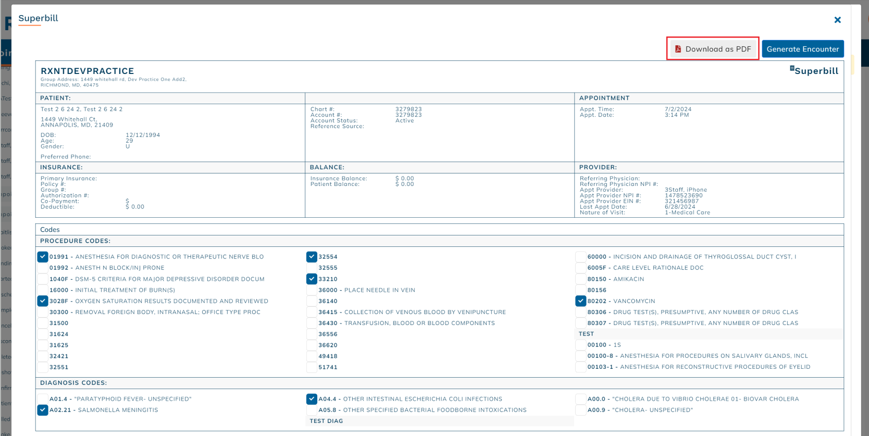This screenshot has height=436, width=869.
Task: Check procedure code 36620 checkbox
Action: pos(312,345)
